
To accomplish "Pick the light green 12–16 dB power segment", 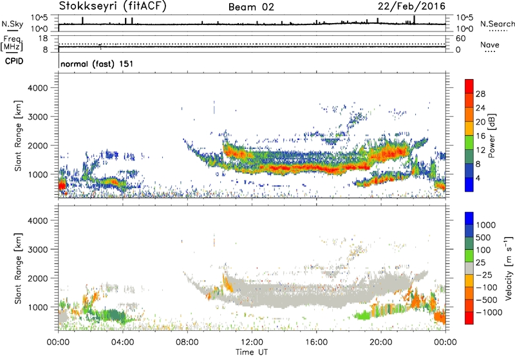I will coord(469,143).
